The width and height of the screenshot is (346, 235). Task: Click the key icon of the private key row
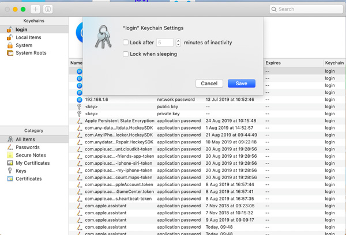tap(80, 113)
